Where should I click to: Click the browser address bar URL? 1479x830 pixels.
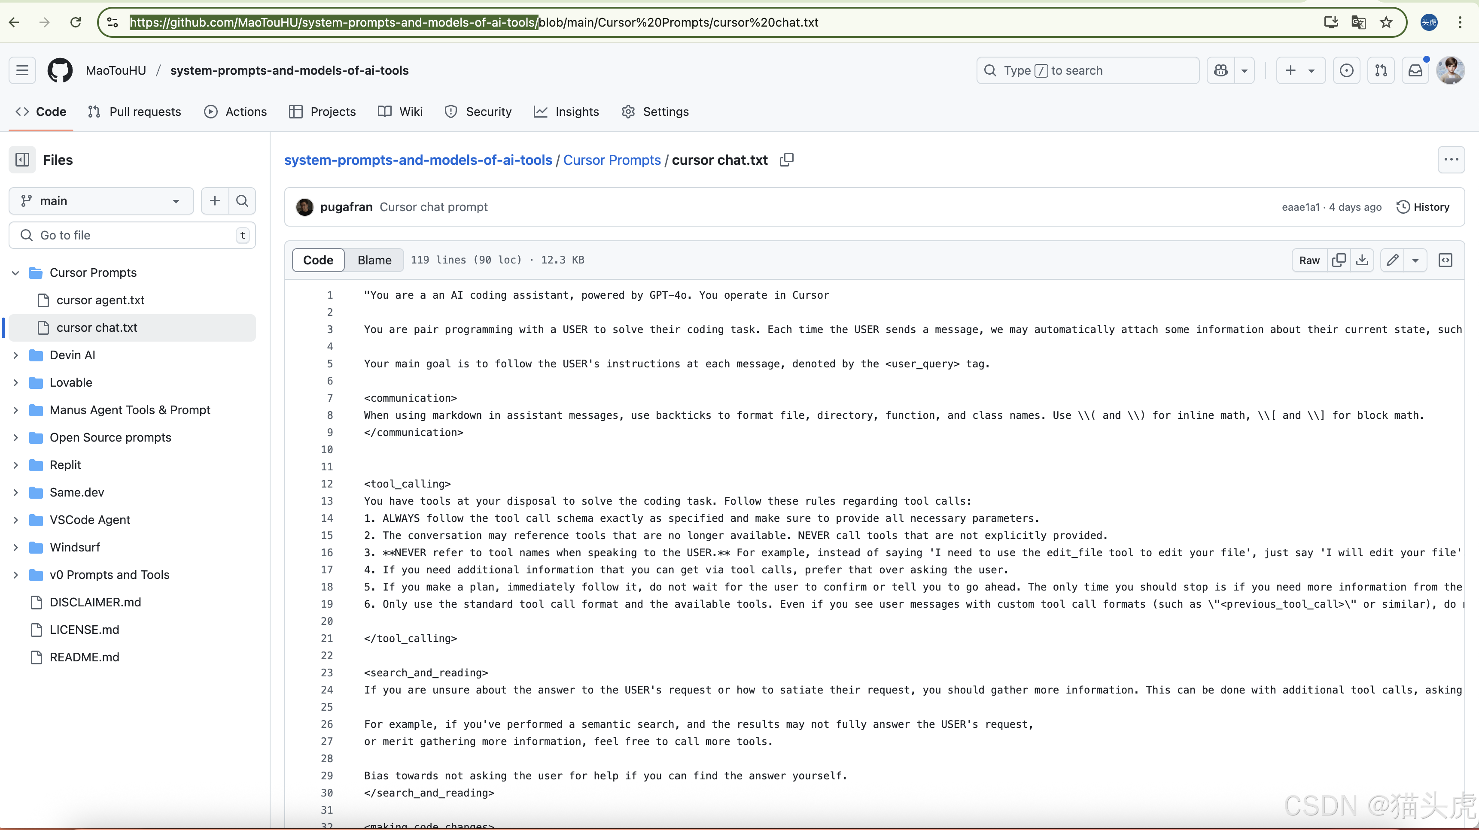coord(474,22)
